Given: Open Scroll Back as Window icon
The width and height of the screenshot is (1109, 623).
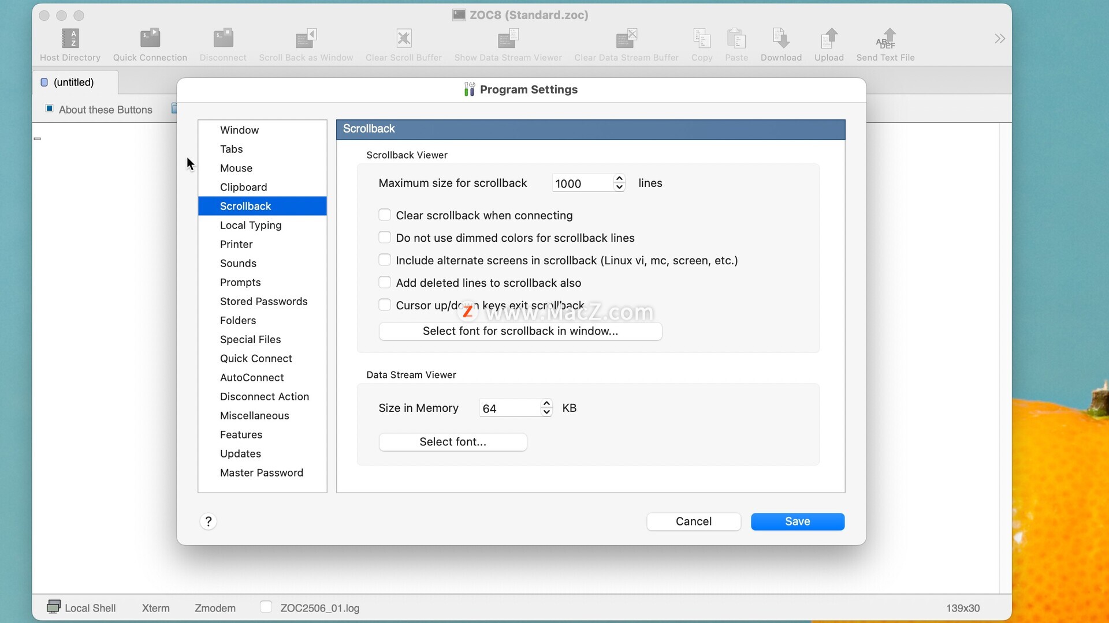Looking at the screenshot, I should pos(306,39).
